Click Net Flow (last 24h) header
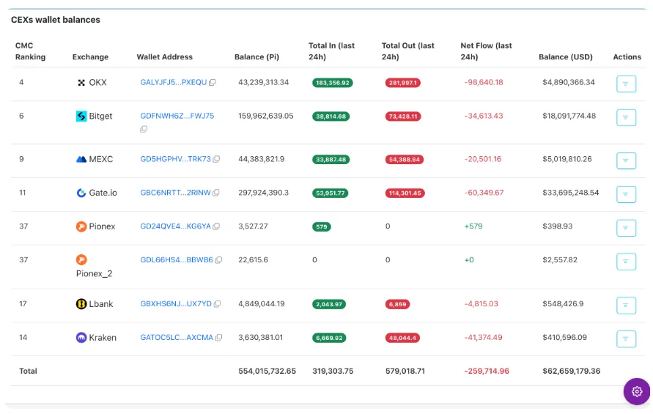 486,51
